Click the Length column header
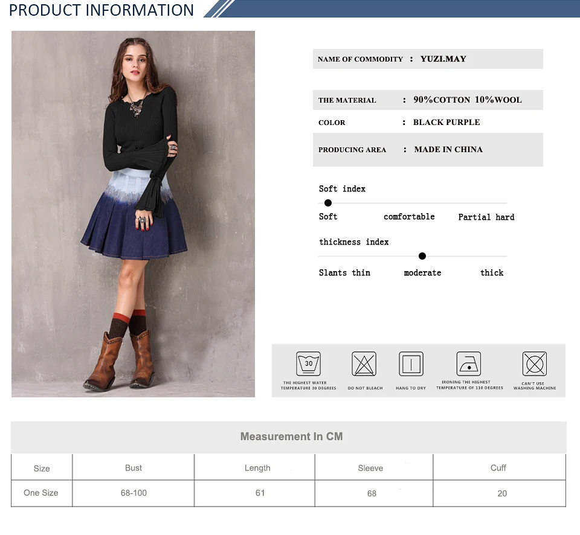580x535 pixels. (257, 468)
